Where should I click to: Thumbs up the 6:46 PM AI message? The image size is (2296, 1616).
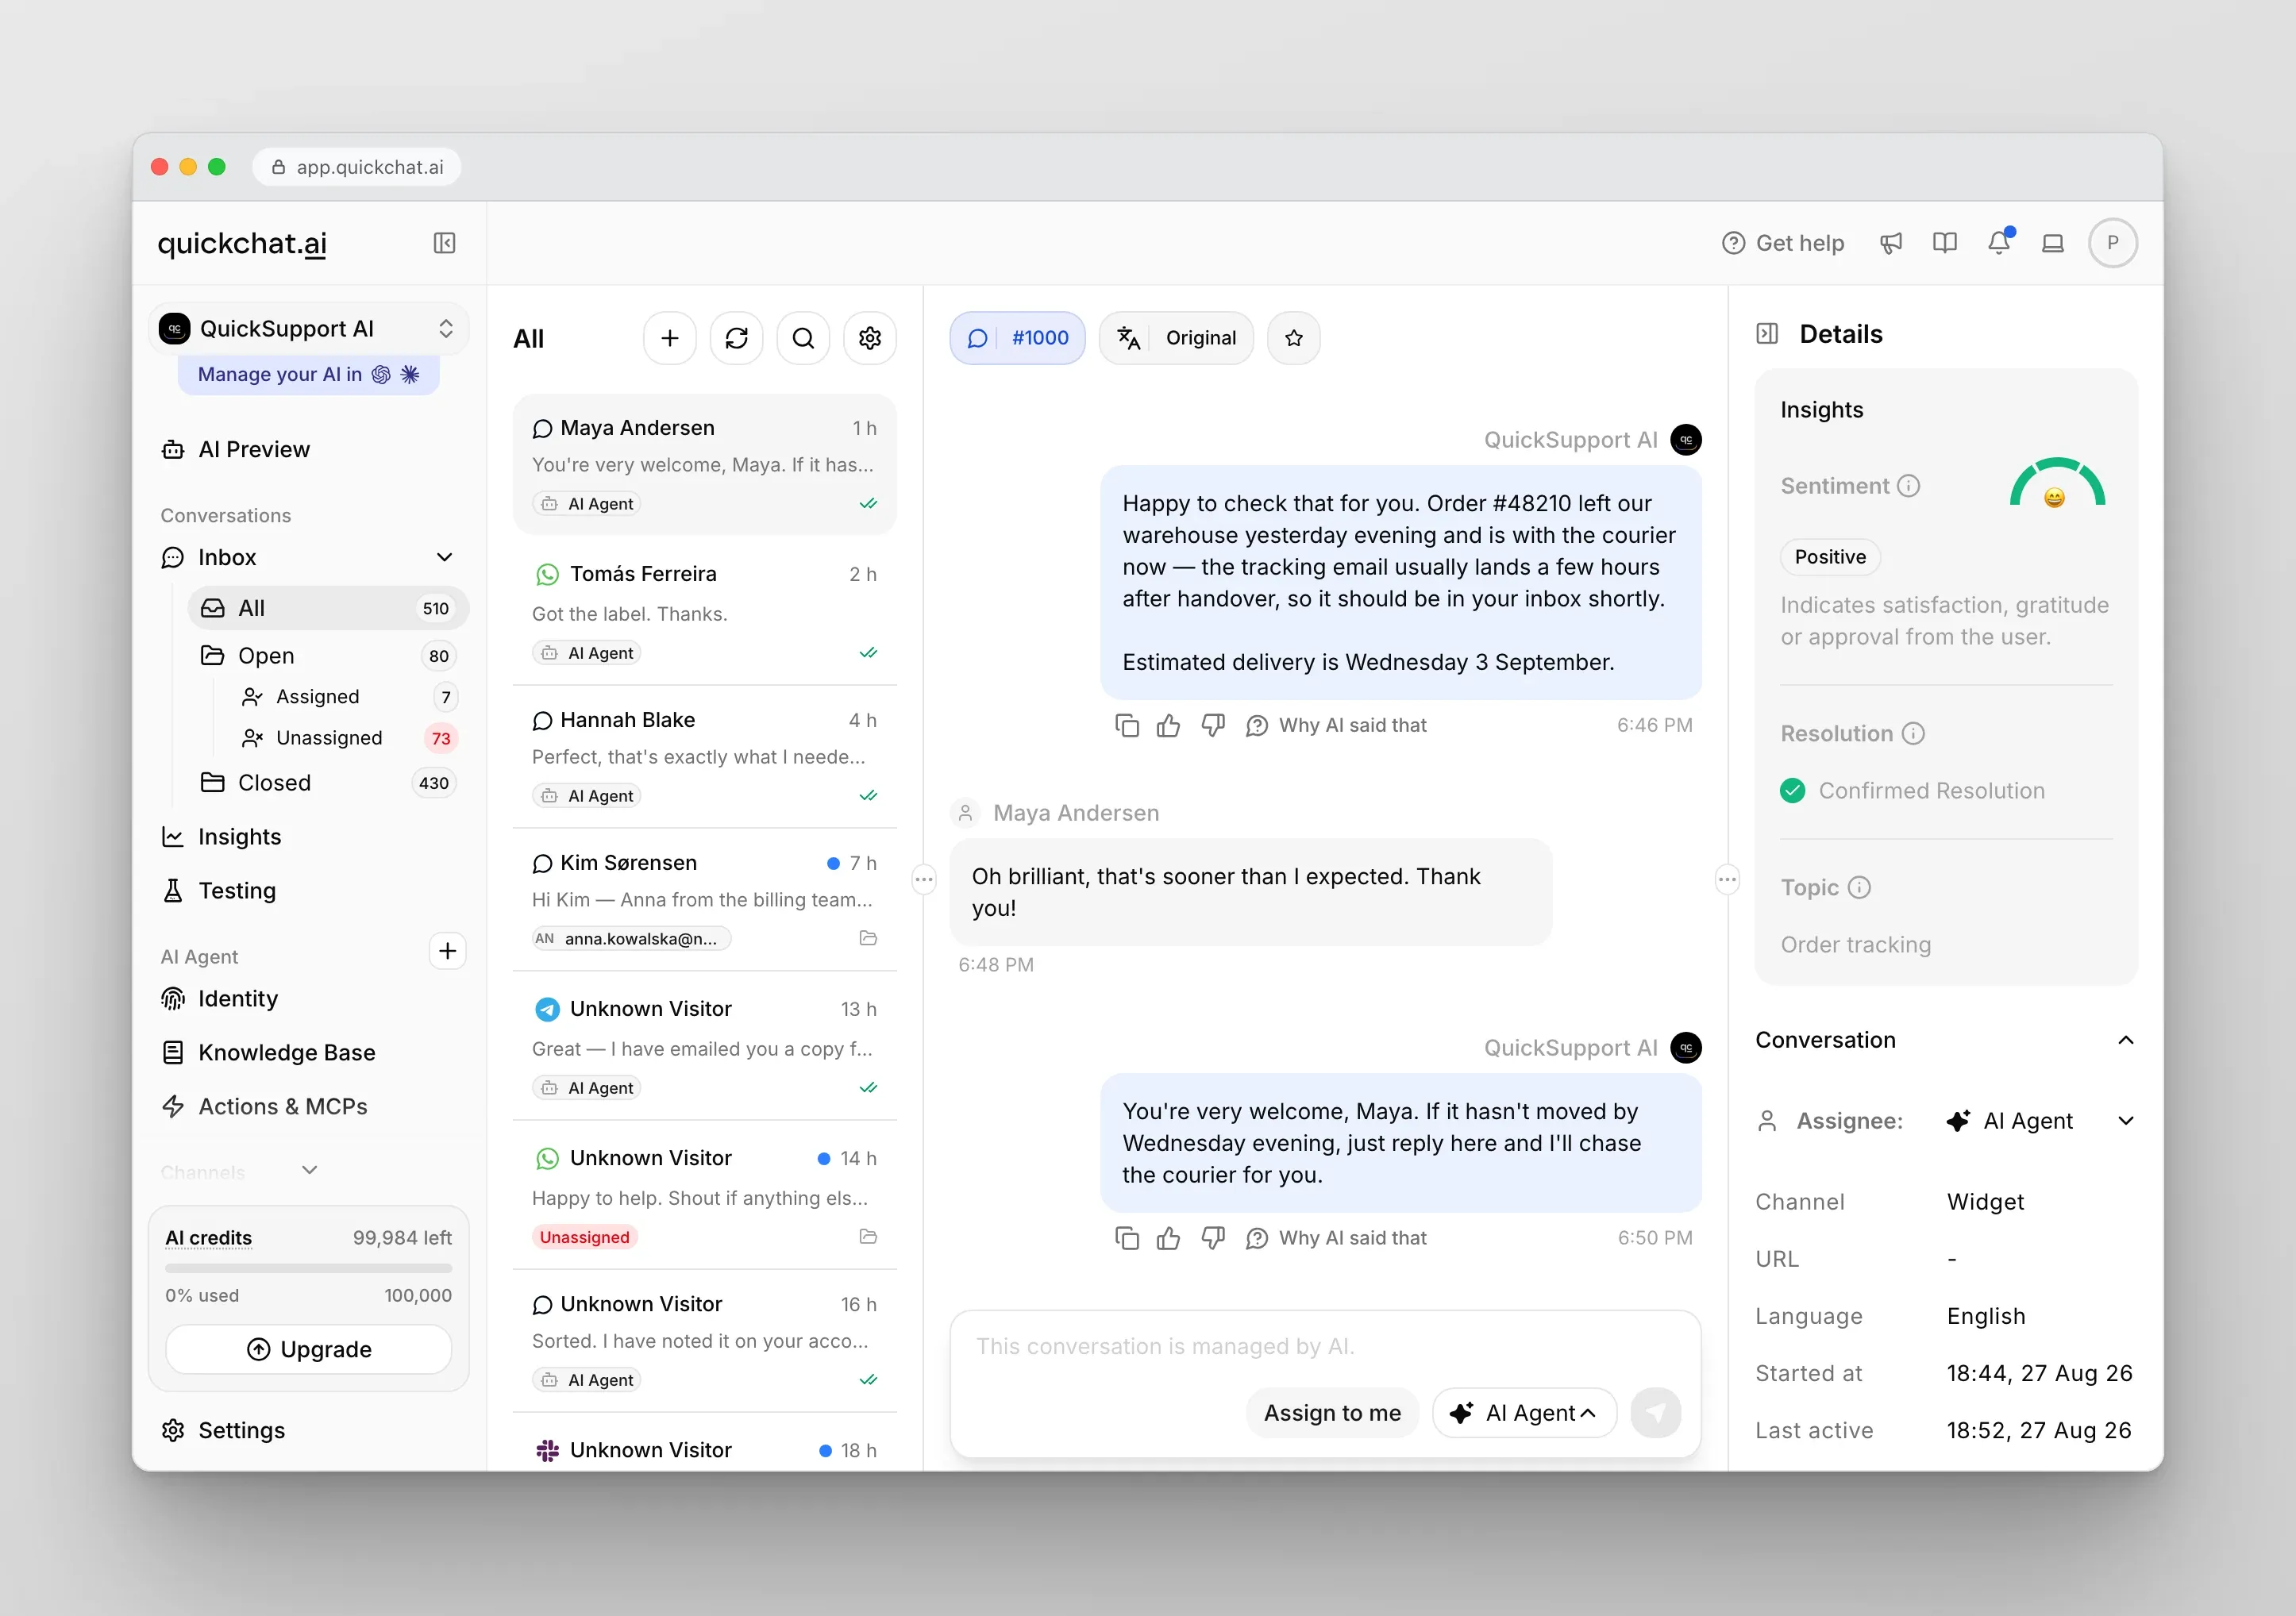point(1168,725)
